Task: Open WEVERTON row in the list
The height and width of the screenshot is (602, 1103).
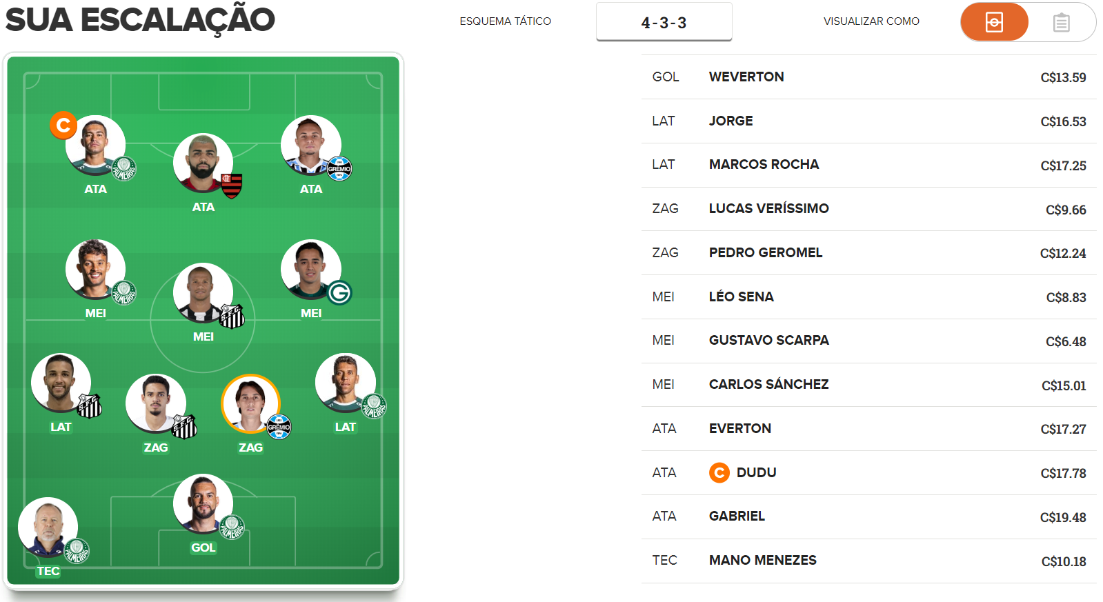Action: pyautogui.click(x=868, y=77)
